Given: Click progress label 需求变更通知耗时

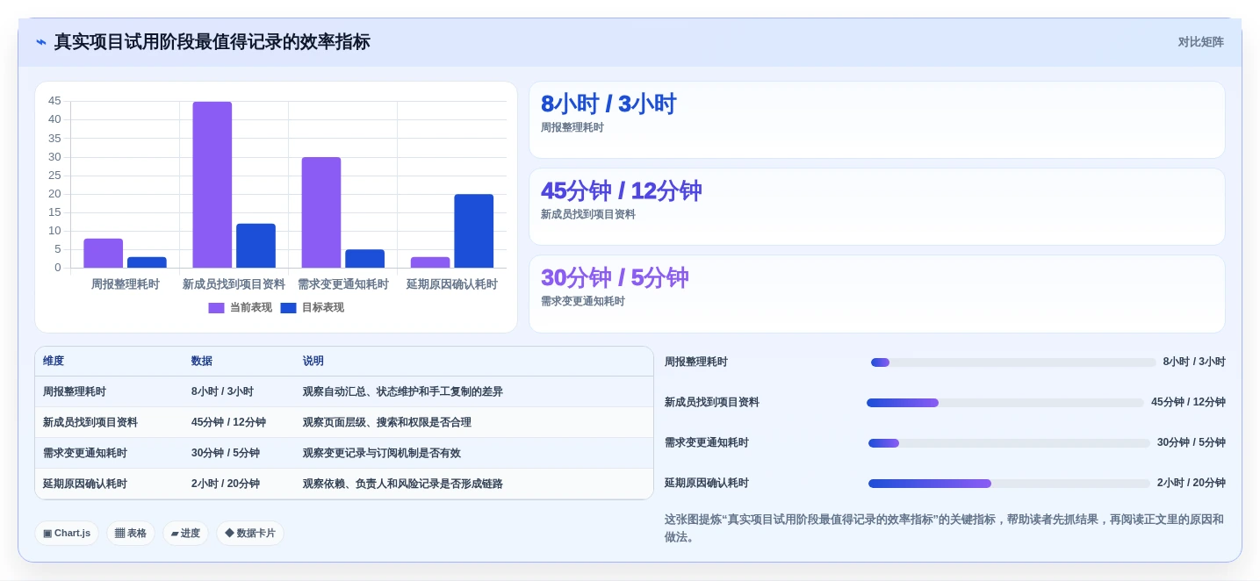Looking at the screenshot, I should (707, 443).
